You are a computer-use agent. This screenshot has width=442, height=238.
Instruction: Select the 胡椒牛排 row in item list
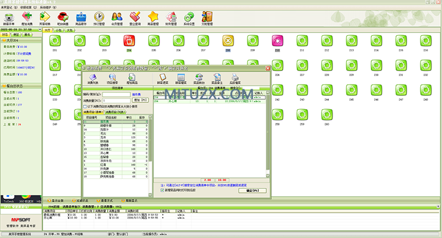115,126
